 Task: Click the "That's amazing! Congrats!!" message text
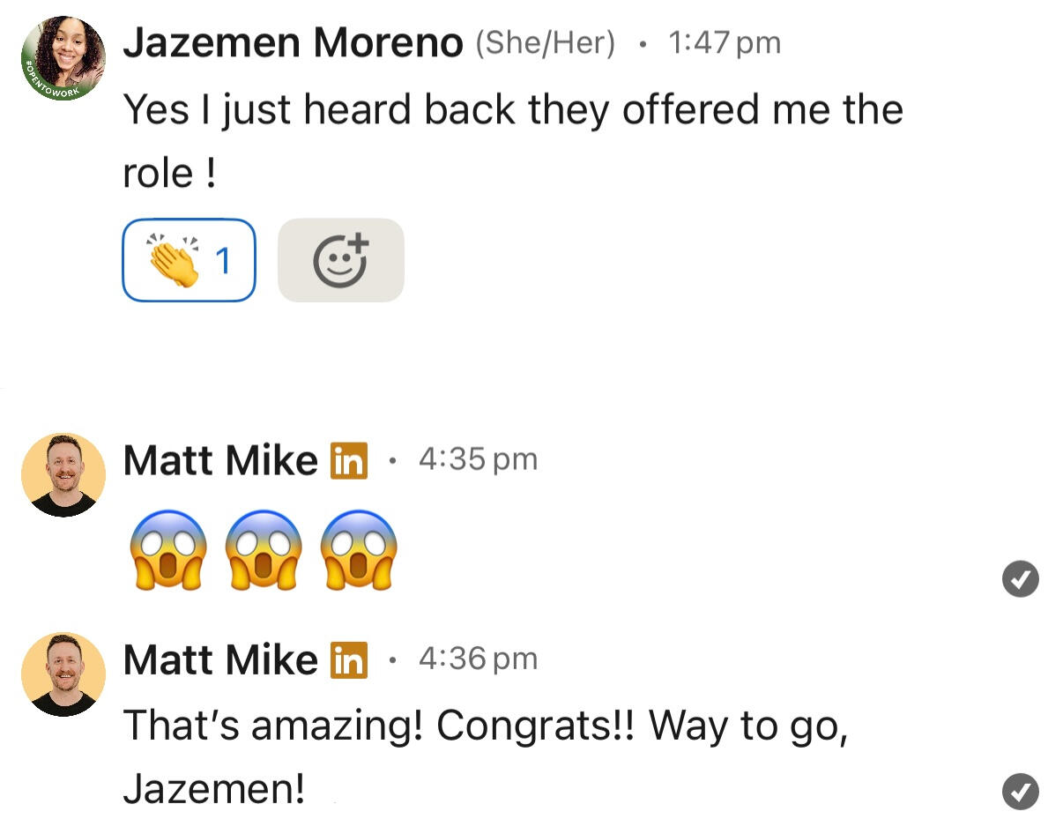click(x=485, y=726)
